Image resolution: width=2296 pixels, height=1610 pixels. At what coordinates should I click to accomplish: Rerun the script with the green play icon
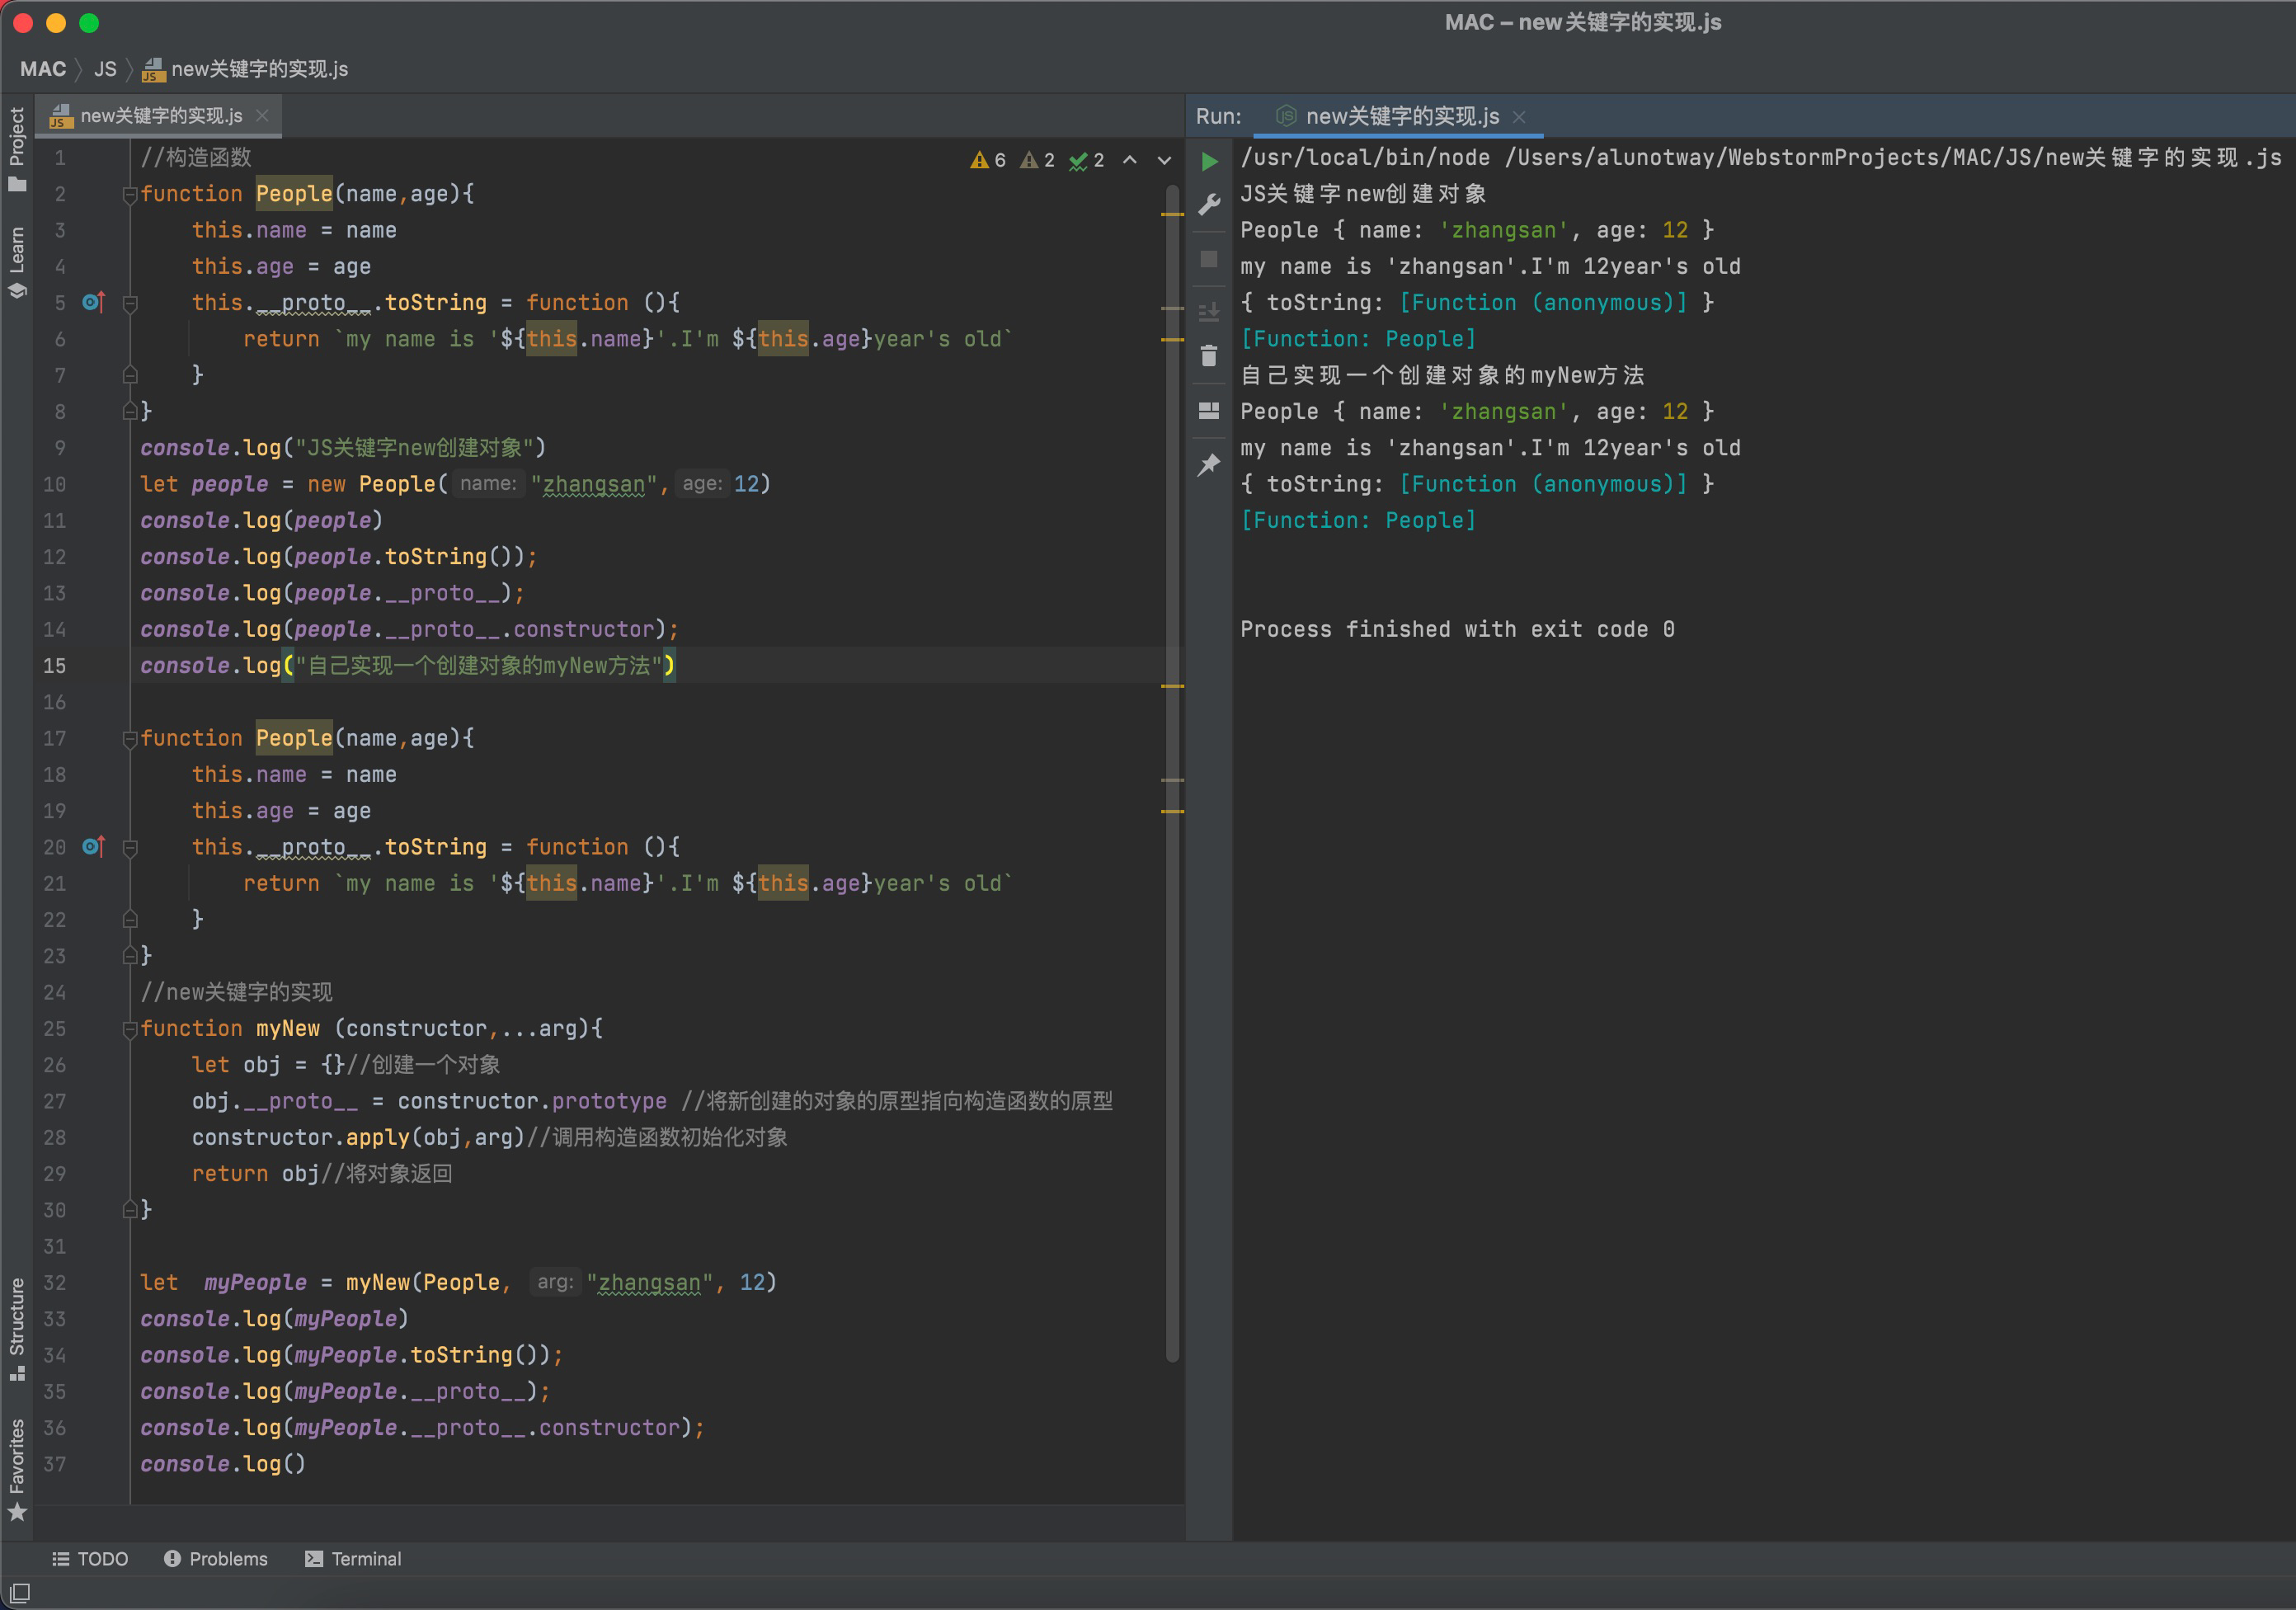click(x=1209, y=160)
